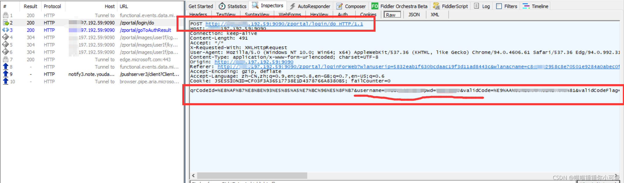The image size is (624, 183).
Task: Select the edge.microsoft.com:443 tunnel session
Action: (x=145, y=59)
